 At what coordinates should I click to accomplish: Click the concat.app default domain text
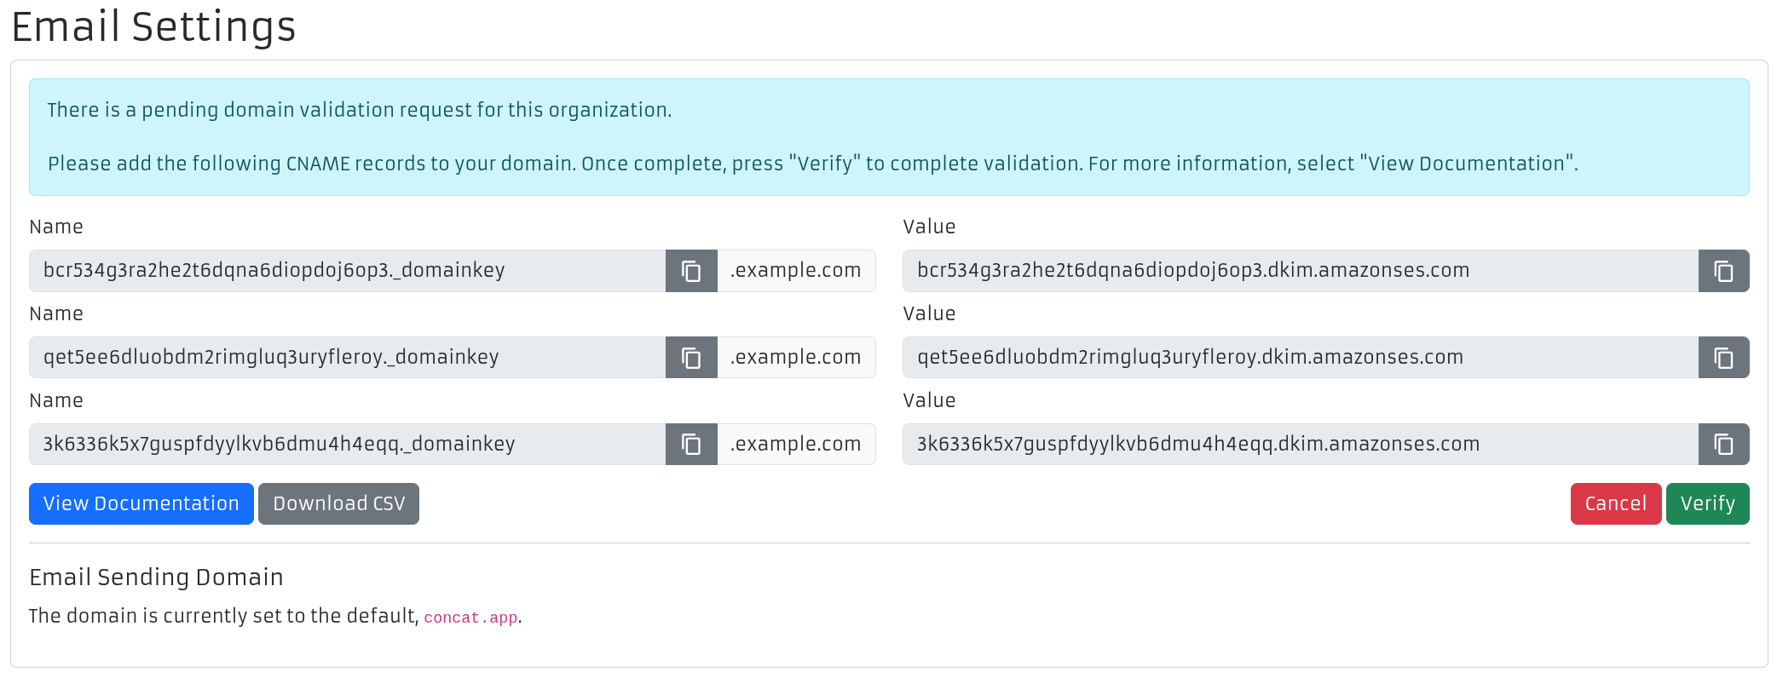coord(470,618)
